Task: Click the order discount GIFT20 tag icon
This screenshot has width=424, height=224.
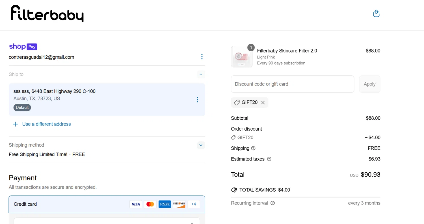Action: (x=233, y=138)
